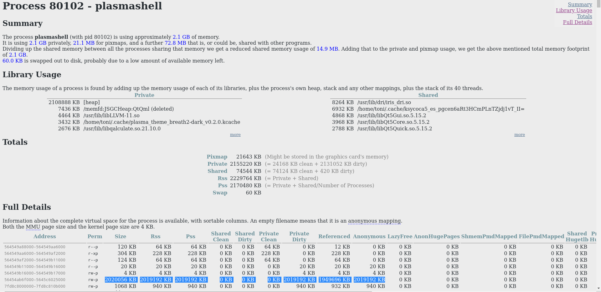Viewport: 601px width, 292px height.
Task: Sort by Private Clean column
Action: click(269, 236)
